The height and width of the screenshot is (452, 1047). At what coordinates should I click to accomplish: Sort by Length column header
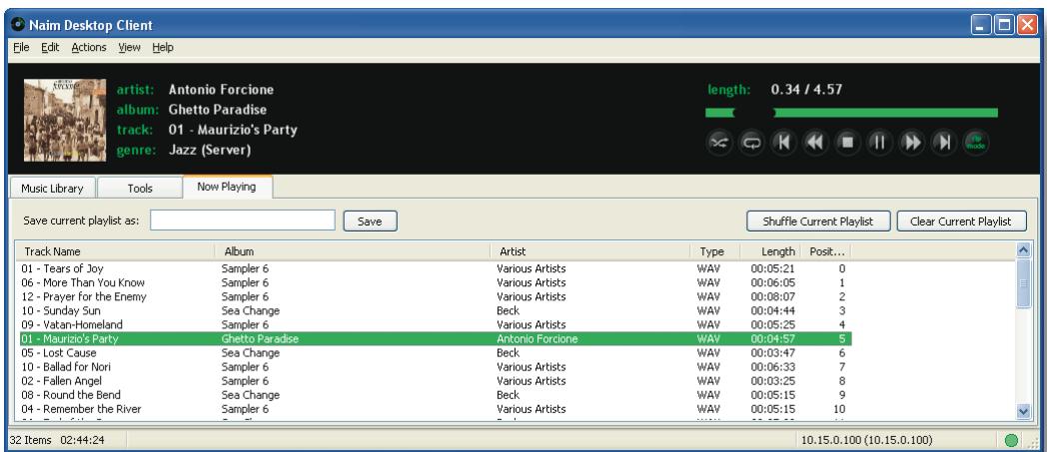[x=770, y=251]
